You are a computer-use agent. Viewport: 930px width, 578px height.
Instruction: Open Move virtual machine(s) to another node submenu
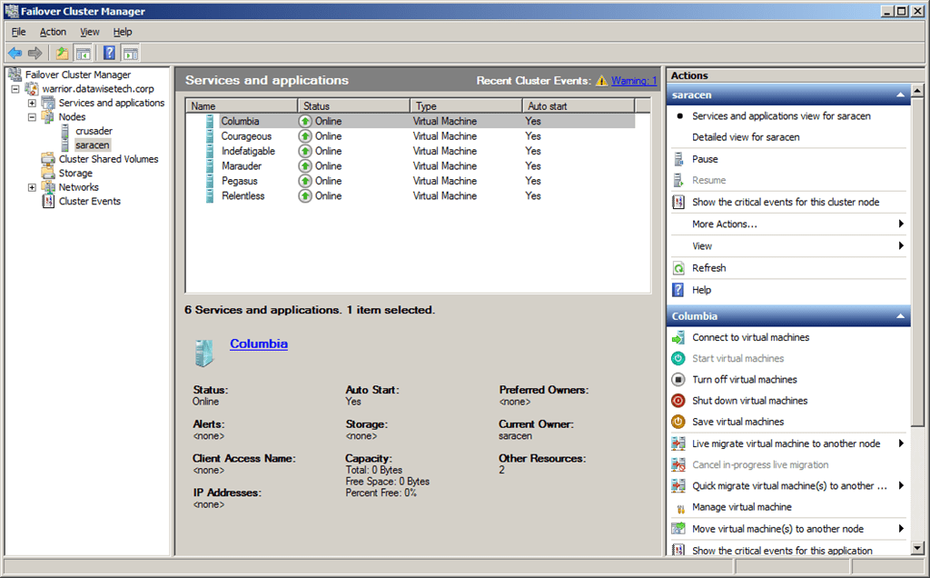pyautogui.click(x=789, y=529)
